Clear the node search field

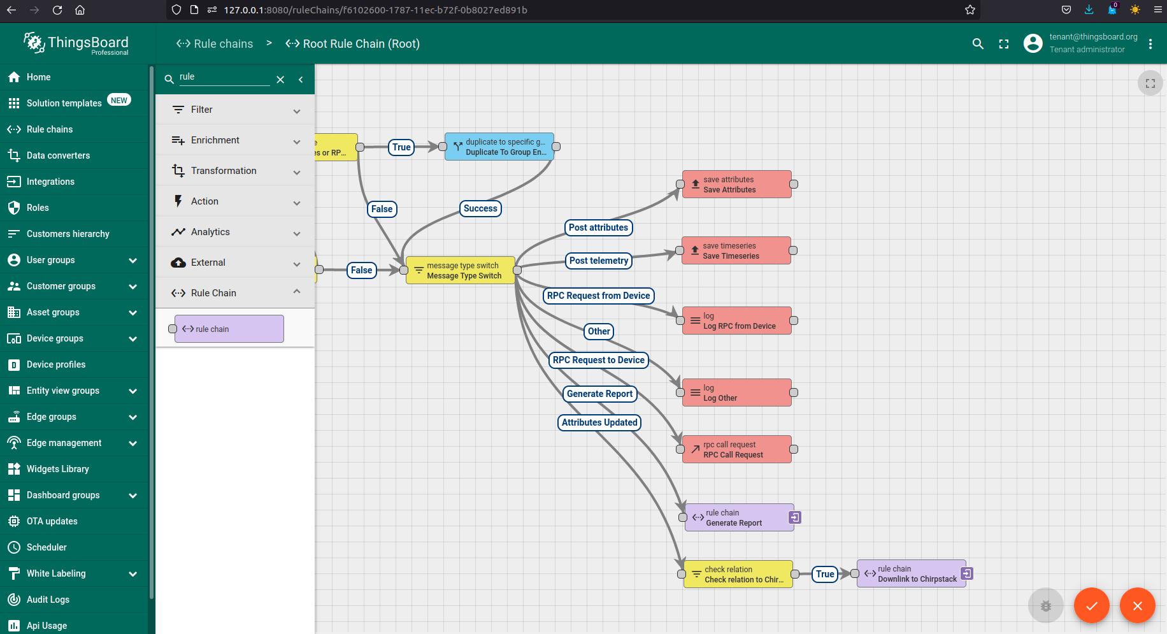coord(280,80)
